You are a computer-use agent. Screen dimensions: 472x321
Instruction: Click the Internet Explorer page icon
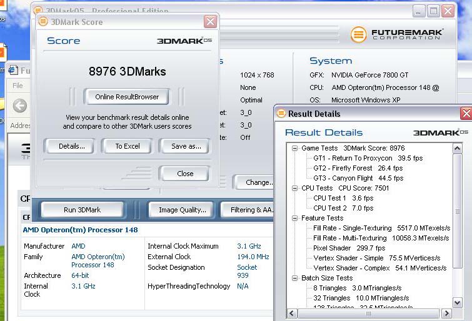(13, 70)
